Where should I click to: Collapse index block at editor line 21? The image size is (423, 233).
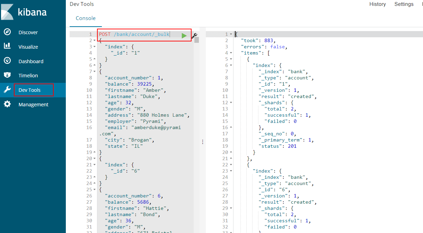click(x=95, y=165)
